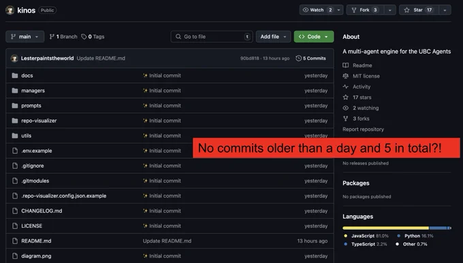
Task: Open the Packages section heading
Action: click(356, 183)
